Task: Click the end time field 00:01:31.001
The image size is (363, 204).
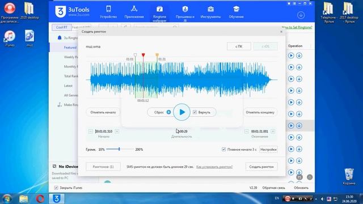Action: click(x=260, y=131)
